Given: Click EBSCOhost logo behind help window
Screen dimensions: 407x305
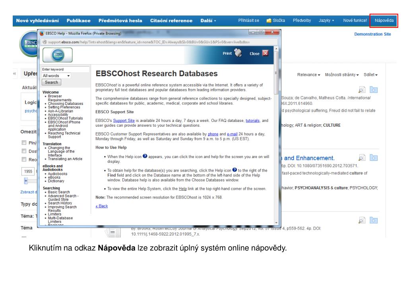Looking at the screenshot, I should (29, 44).
